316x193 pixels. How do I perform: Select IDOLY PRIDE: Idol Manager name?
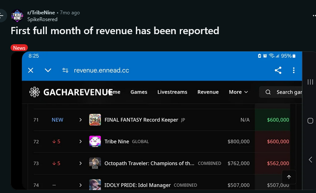click(138, 185)
